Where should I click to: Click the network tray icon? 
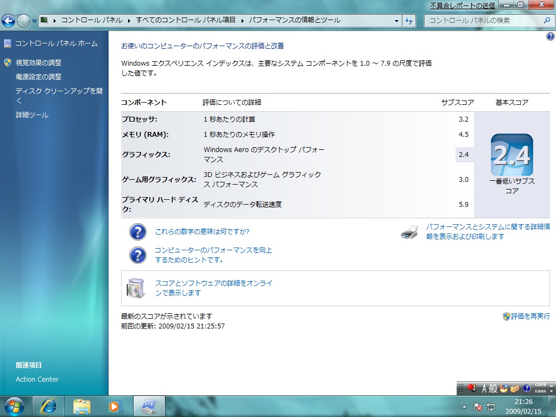[491, 407]
